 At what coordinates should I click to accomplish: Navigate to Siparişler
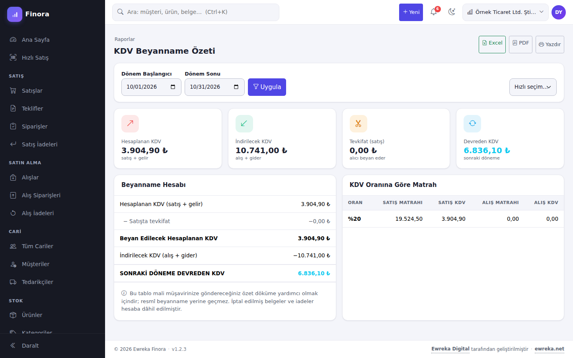pos(53,126)
